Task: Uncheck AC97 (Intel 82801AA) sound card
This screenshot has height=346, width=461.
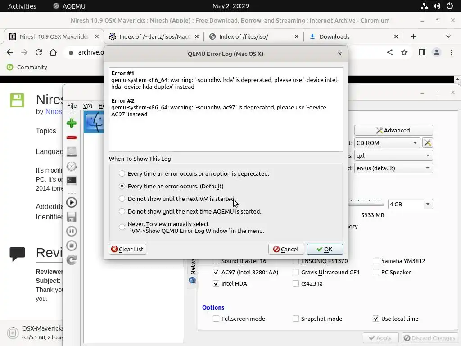Action: click(x=216, y=272)
